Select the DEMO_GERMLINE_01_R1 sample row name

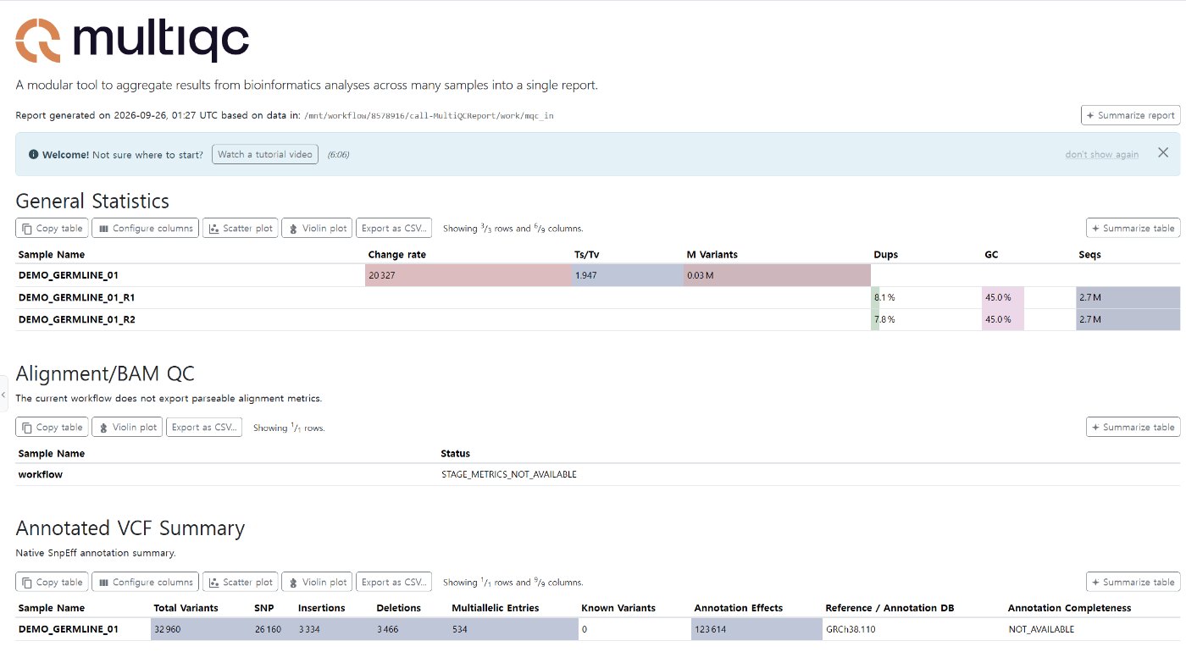[x=76, y=298]
